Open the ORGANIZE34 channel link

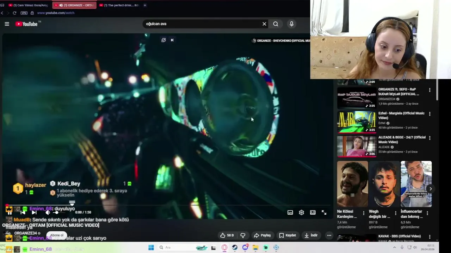click(25, 233)
